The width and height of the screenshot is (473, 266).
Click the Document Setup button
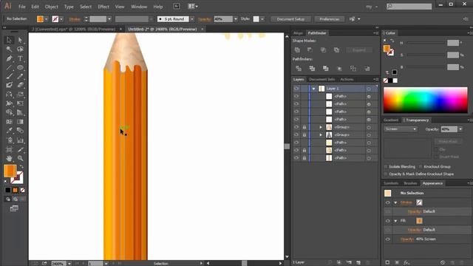pos(290,19)
